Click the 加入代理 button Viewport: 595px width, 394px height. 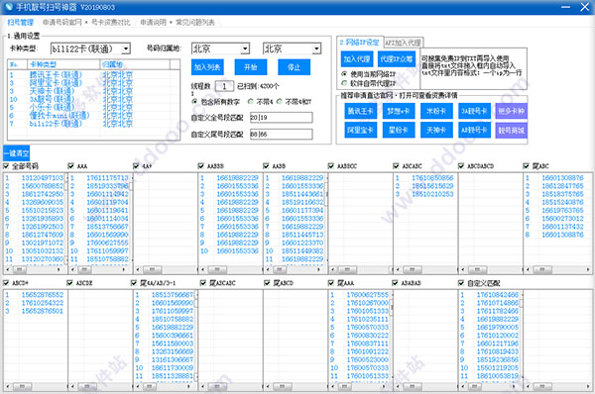tap(357, 59)
